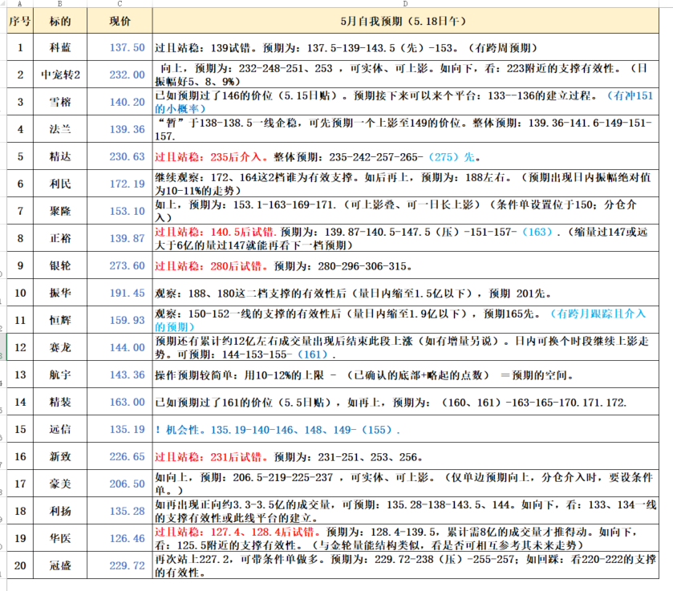The image size is (673, 591).
Task: Select the cell 赛龙
Action: click(x=60, y=347)
